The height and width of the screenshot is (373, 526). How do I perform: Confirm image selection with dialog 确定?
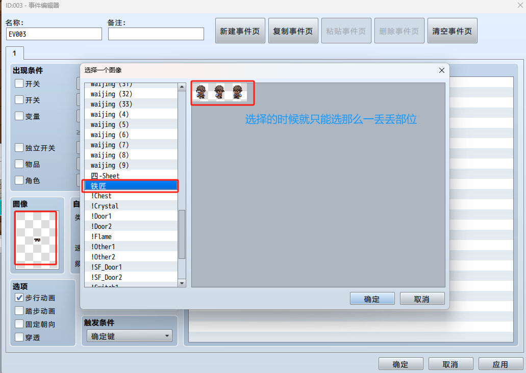point(372,299)
